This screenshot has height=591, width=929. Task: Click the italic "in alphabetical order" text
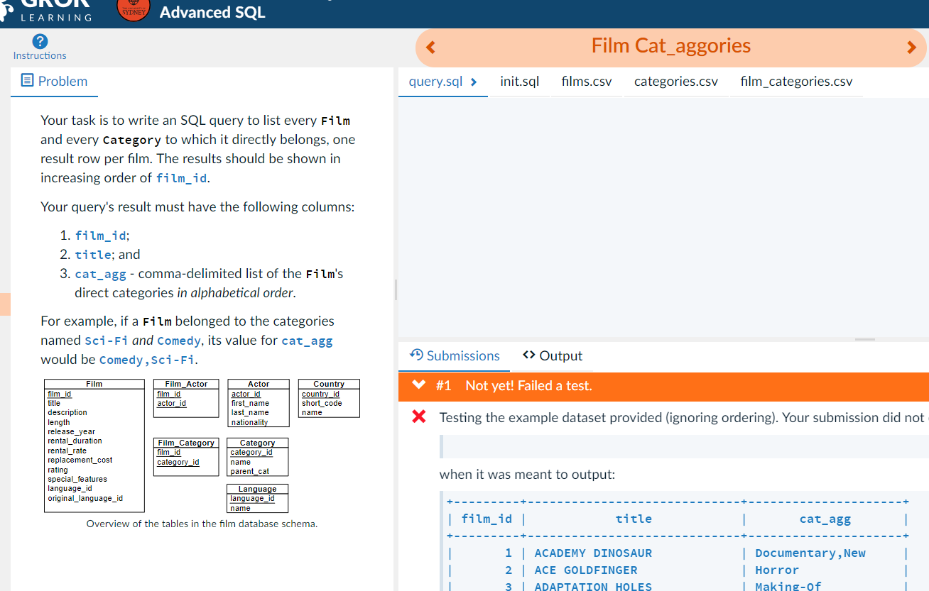(x=236, y=293)
